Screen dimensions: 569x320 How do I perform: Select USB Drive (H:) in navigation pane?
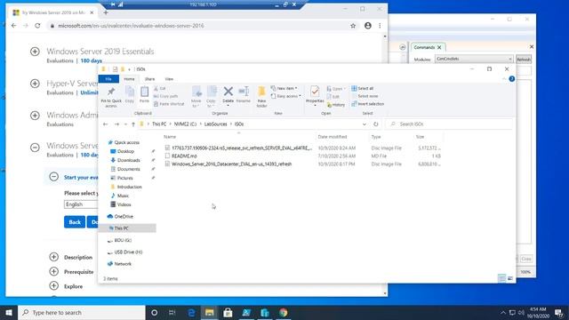point(128,252)
